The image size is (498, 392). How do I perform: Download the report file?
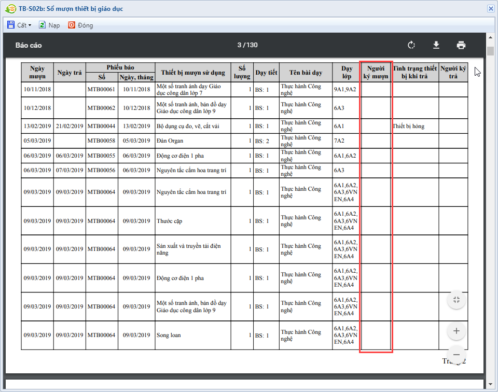436,45
